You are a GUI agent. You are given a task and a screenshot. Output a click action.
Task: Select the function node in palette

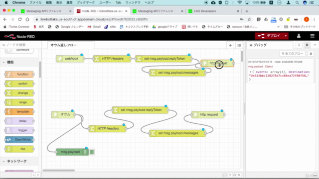19,74
